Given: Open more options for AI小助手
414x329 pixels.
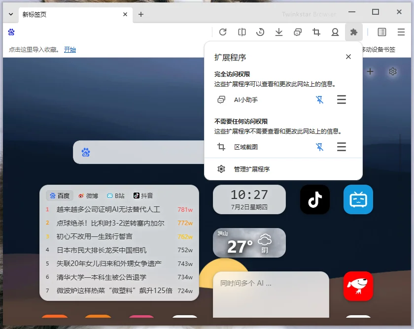Looking at the screenshot, I should (342, 99).
